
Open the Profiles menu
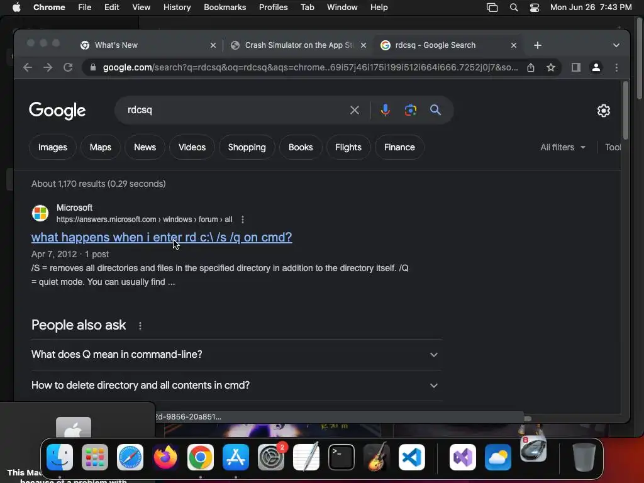click(273, 8)
